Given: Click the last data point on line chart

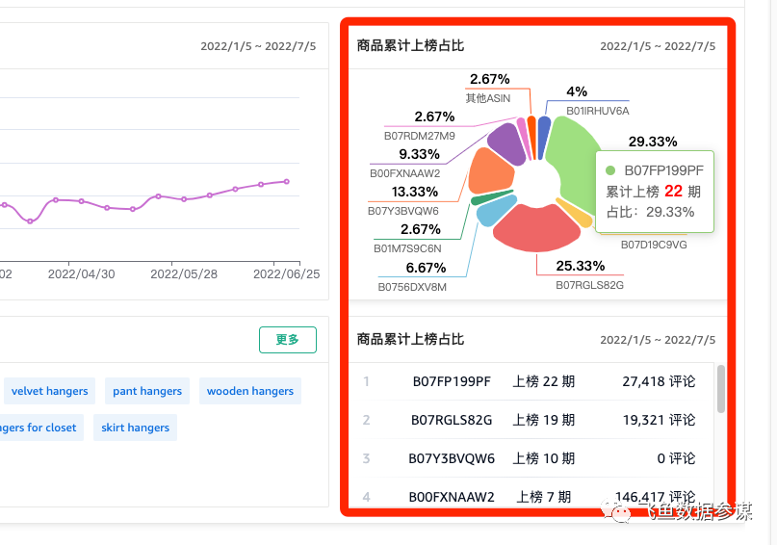Looking at the screenshot, I should (287, 181).
